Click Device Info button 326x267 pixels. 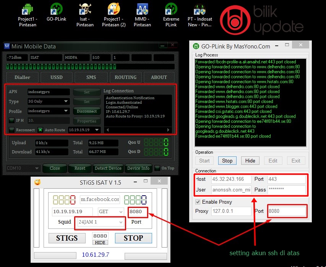click(138, 168)
